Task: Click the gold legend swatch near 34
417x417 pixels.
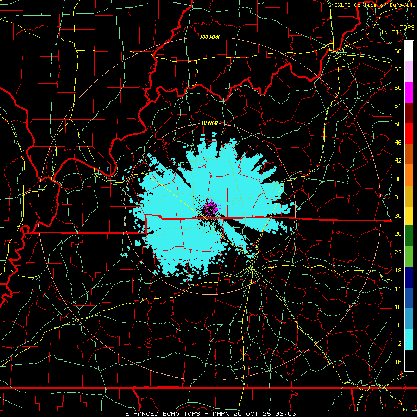Action: point(409,196)
